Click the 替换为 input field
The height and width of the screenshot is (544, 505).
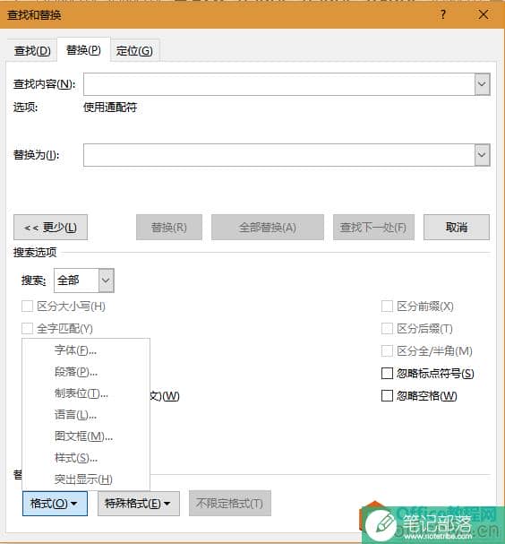279,155
